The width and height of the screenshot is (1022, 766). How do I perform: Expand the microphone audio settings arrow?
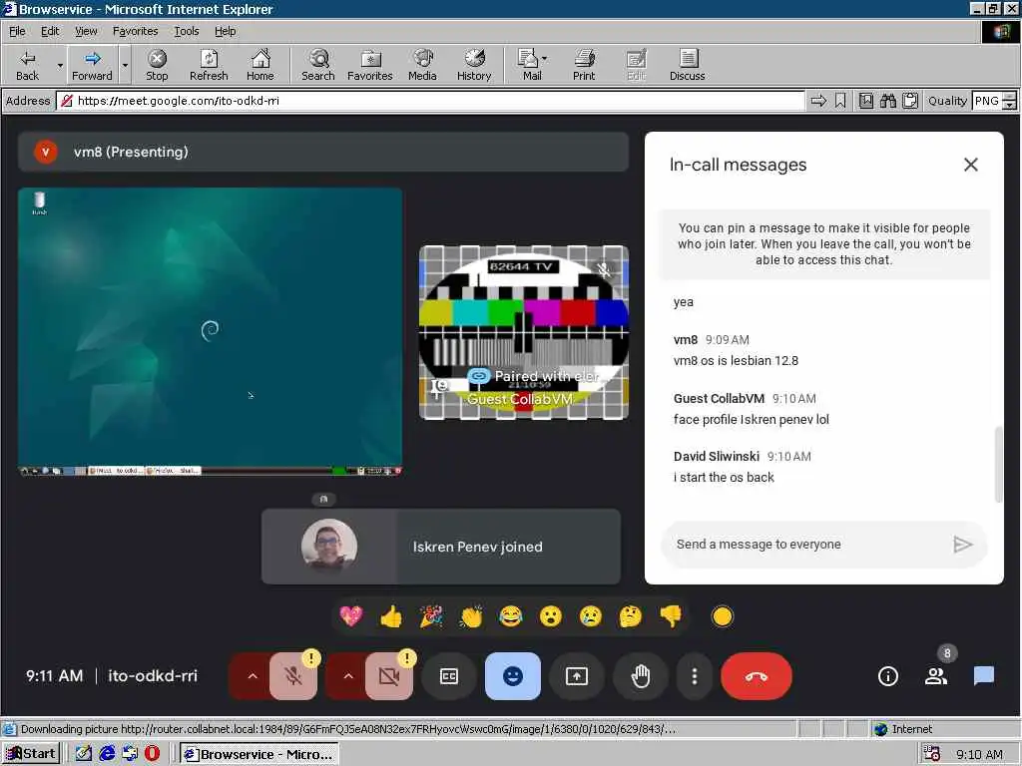coord(253,676)
